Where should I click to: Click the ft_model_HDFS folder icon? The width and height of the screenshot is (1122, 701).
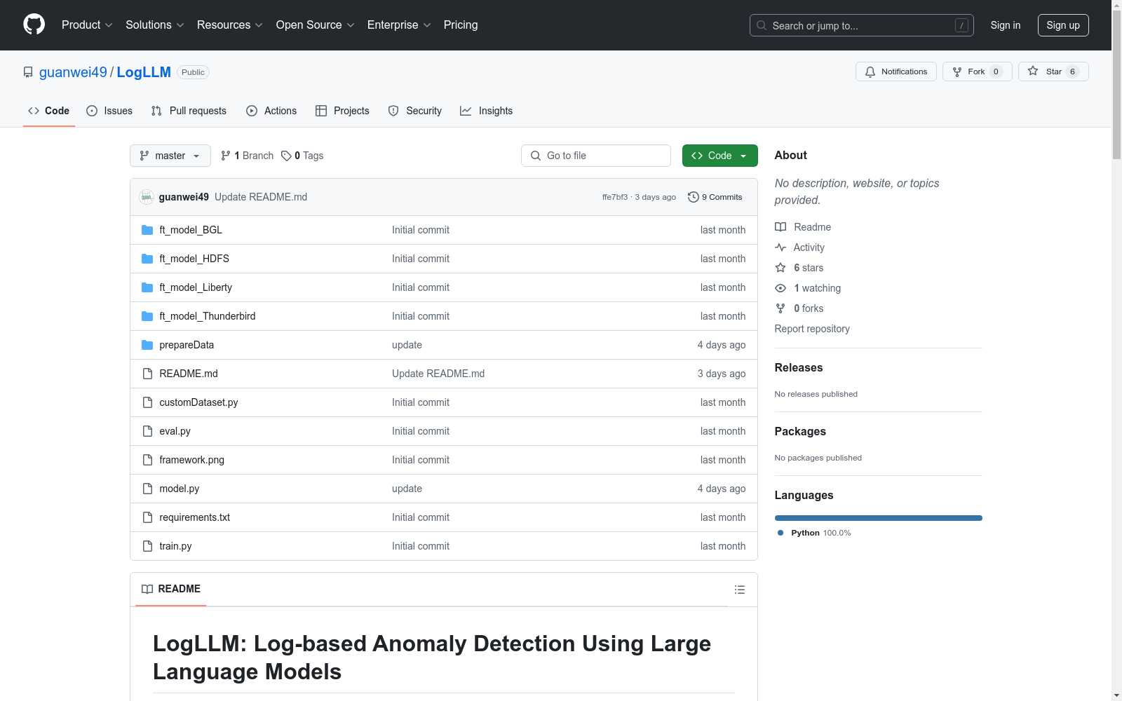coord(147,259)
